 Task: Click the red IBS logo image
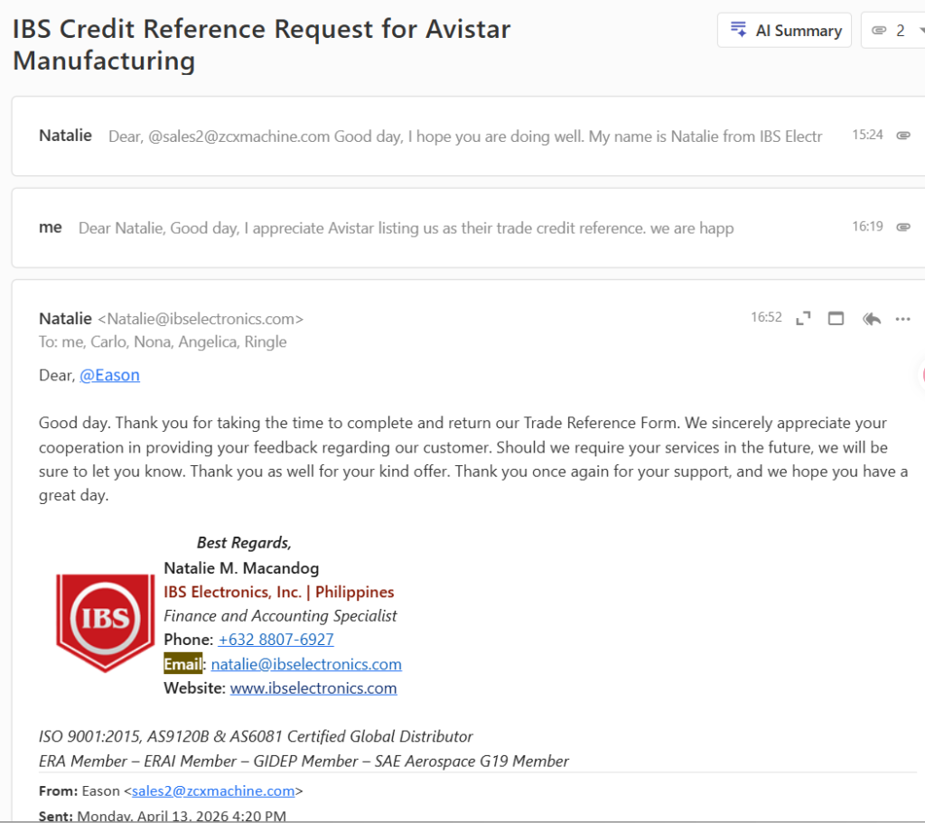coord(105,622)
